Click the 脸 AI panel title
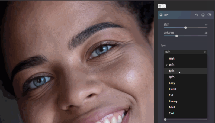 pos(166,15)
